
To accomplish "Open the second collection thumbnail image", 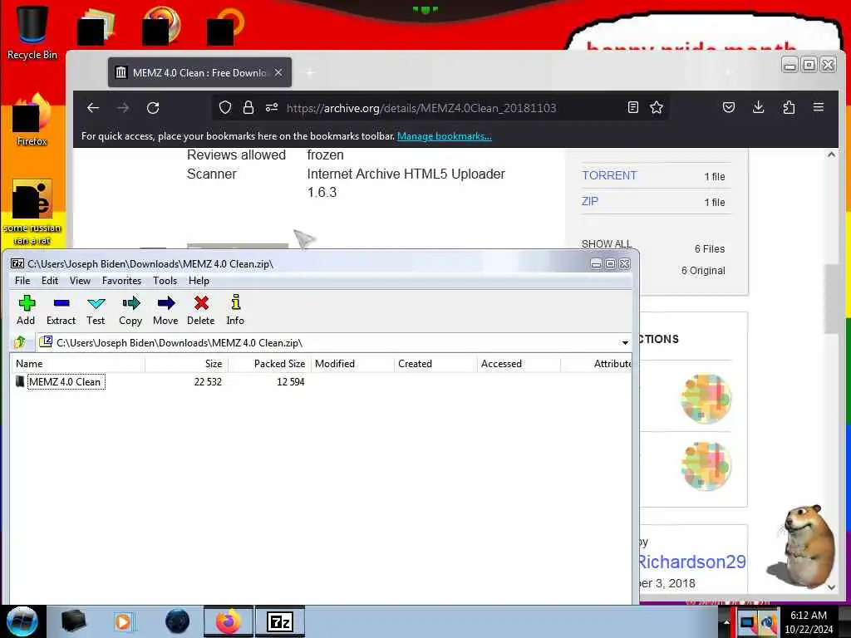I will click(706, 466).
